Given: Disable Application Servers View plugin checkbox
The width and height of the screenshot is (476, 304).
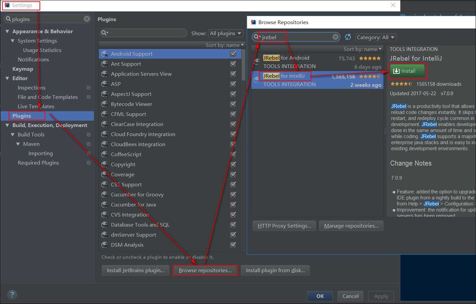Looking at the screenshot, I should pyautogui.click(x=233, y=74).
